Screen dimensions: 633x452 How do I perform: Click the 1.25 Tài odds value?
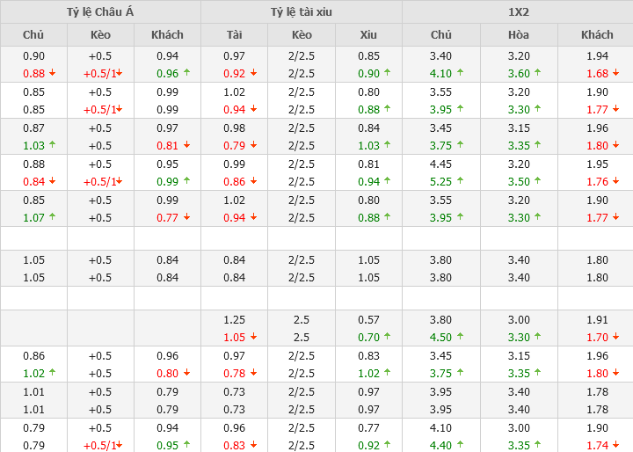pyautogui.click(x=234, y=320)
